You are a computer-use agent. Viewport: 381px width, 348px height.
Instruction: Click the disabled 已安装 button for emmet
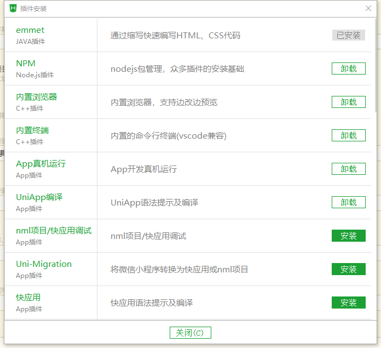(349, 35)
